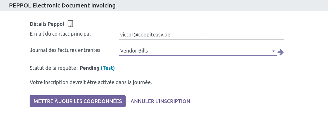This screenshot has height=116, width=328.
Task: Click the victor@coopiteasy.be address text
Action: pos(145,35)
